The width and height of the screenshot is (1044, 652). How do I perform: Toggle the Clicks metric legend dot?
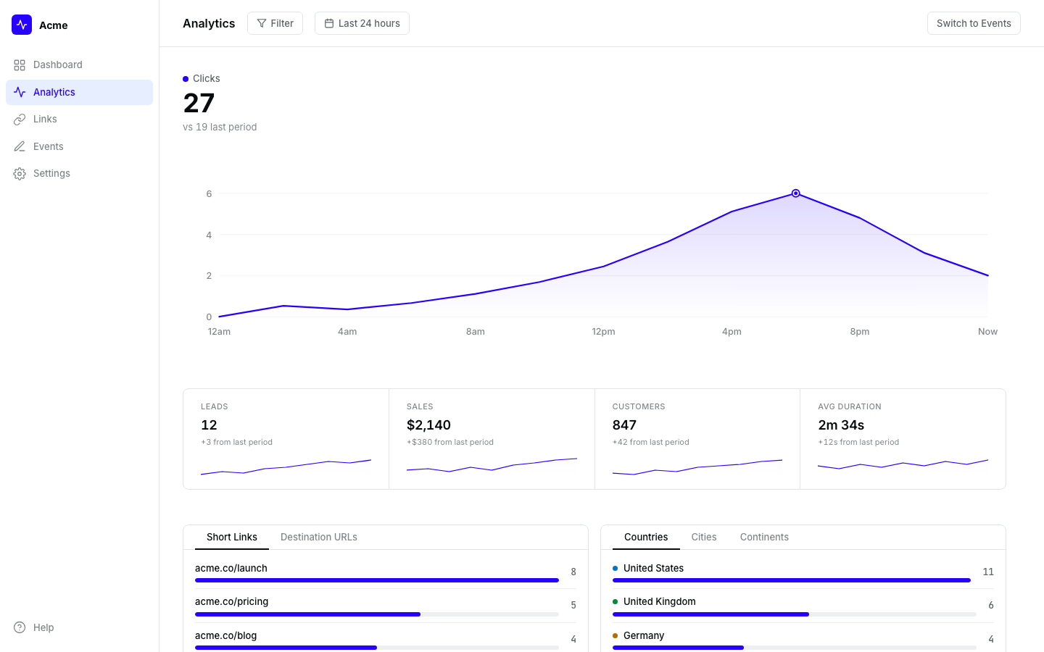[186, 78]
